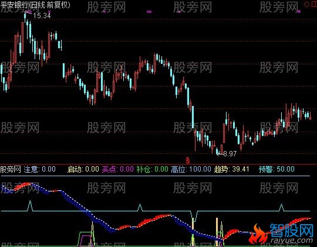Open the 股旁网 indicator name label
Image resolution: width=317 pixels, height=247 pixels.
(11, 169)
